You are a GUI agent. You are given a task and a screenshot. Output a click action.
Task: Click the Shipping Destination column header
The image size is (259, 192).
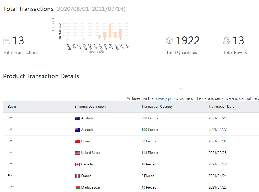[90, 107]
